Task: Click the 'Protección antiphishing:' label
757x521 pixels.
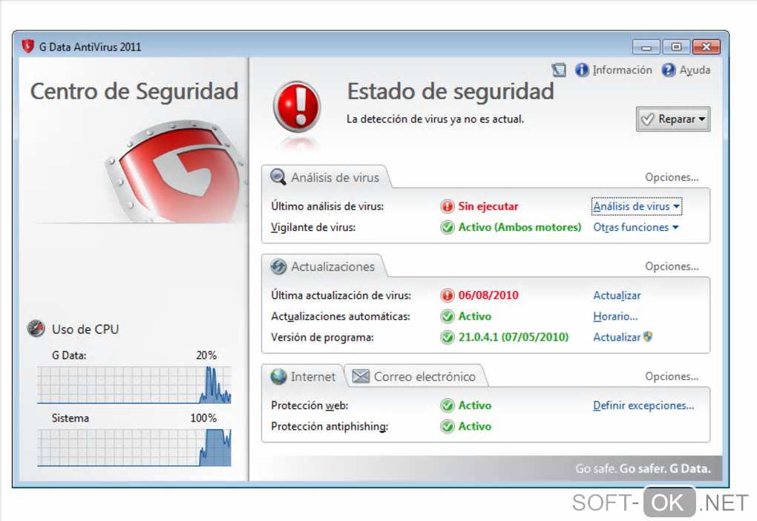Action: [x=330, y=426]
